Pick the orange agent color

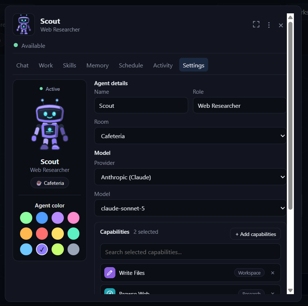click(x=26, y=233)
